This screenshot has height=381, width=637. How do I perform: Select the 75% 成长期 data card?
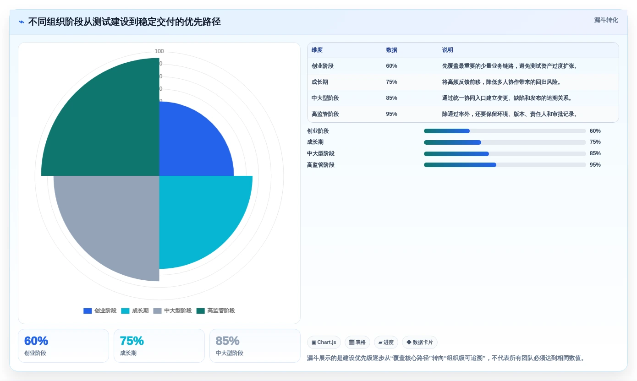point(159,346)
